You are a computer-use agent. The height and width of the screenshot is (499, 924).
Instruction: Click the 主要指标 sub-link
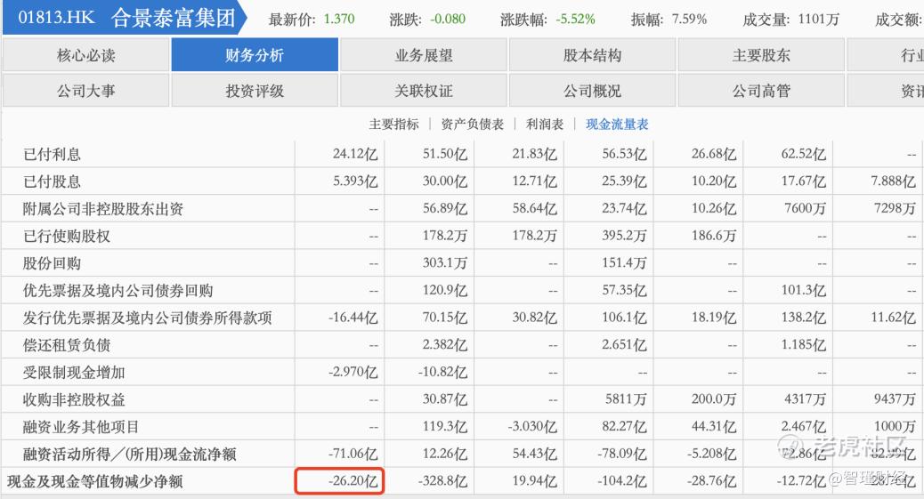[393, 125]
